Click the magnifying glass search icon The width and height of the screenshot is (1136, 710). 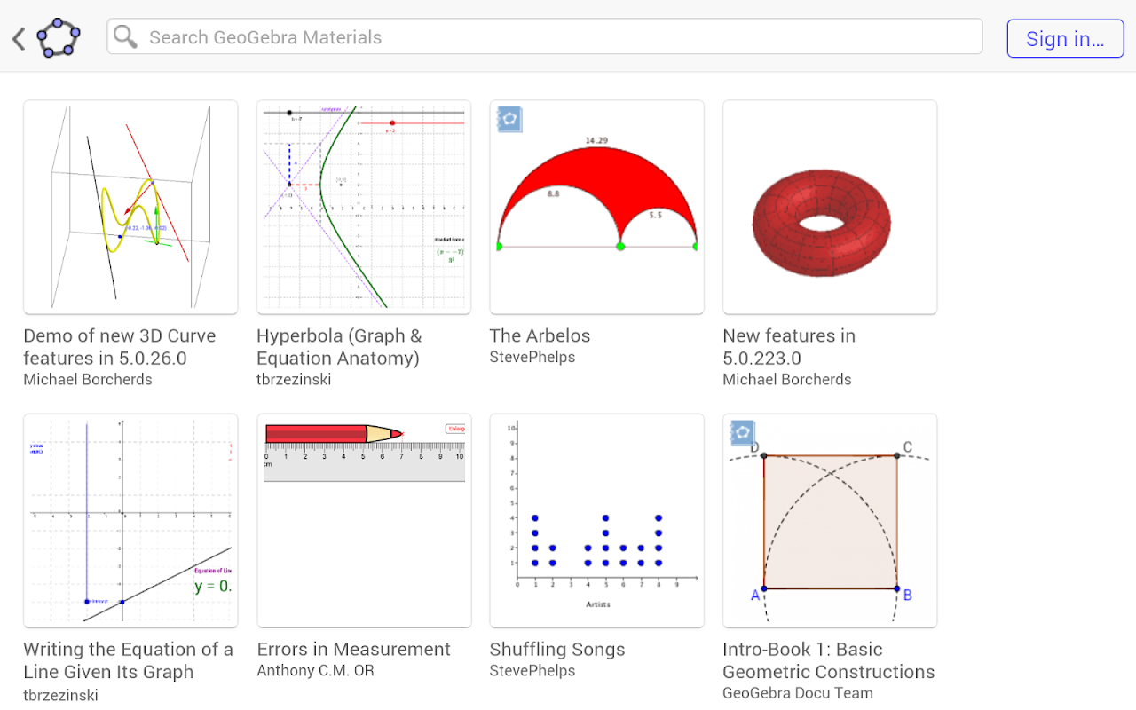point(126,37)
